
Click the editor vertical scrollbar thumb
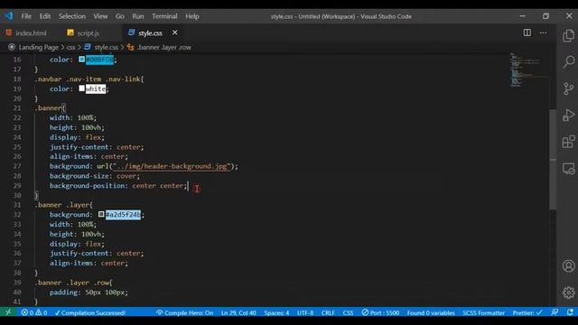(x=553, y=159)
